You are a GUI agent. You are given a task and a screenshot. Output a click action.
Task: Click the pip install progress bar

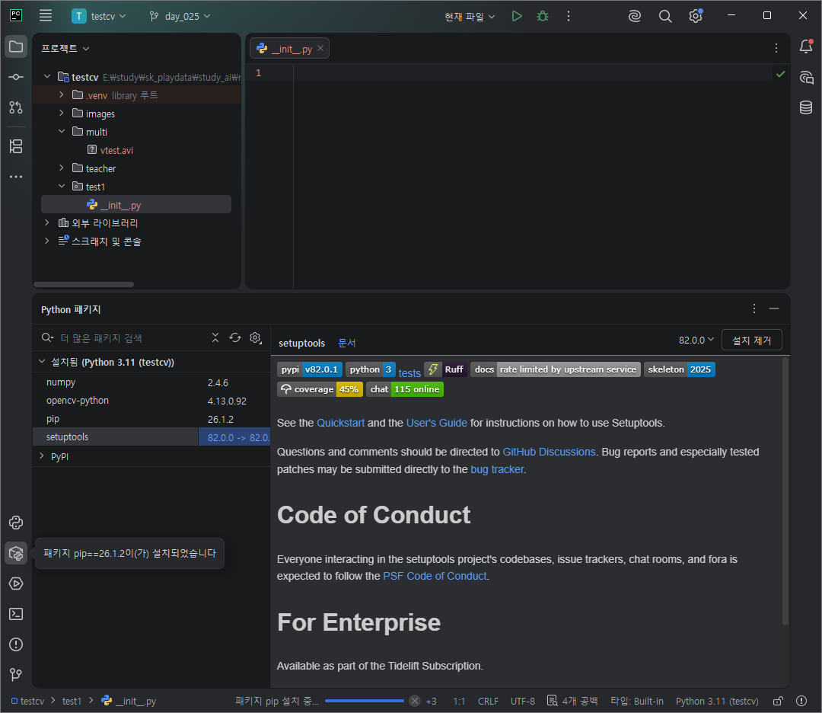tap(365, 701)
